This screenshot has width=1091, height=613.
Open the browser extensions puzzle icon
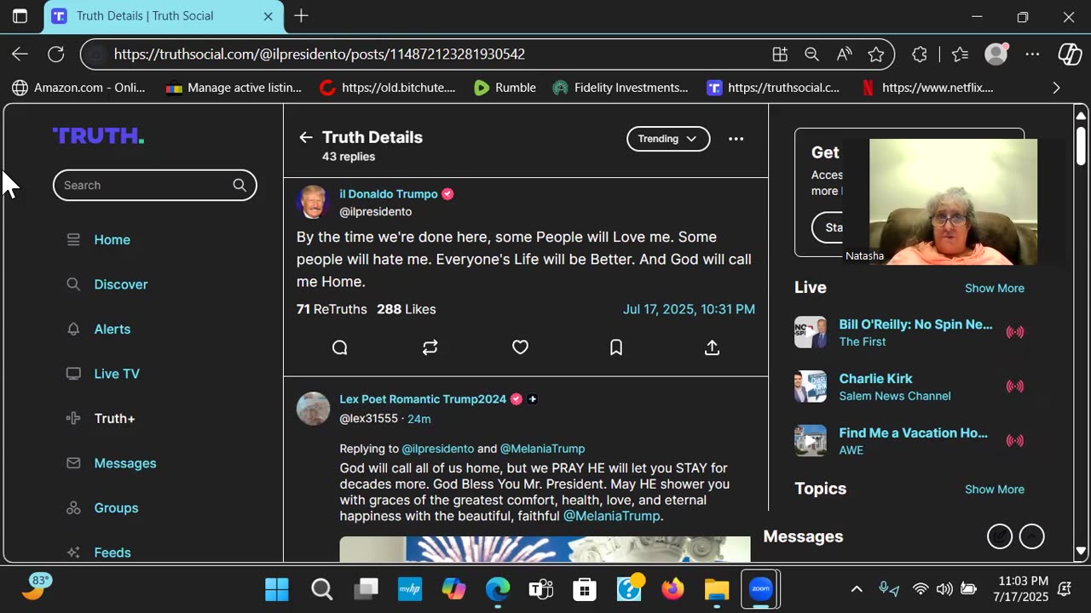coord(919,54)
